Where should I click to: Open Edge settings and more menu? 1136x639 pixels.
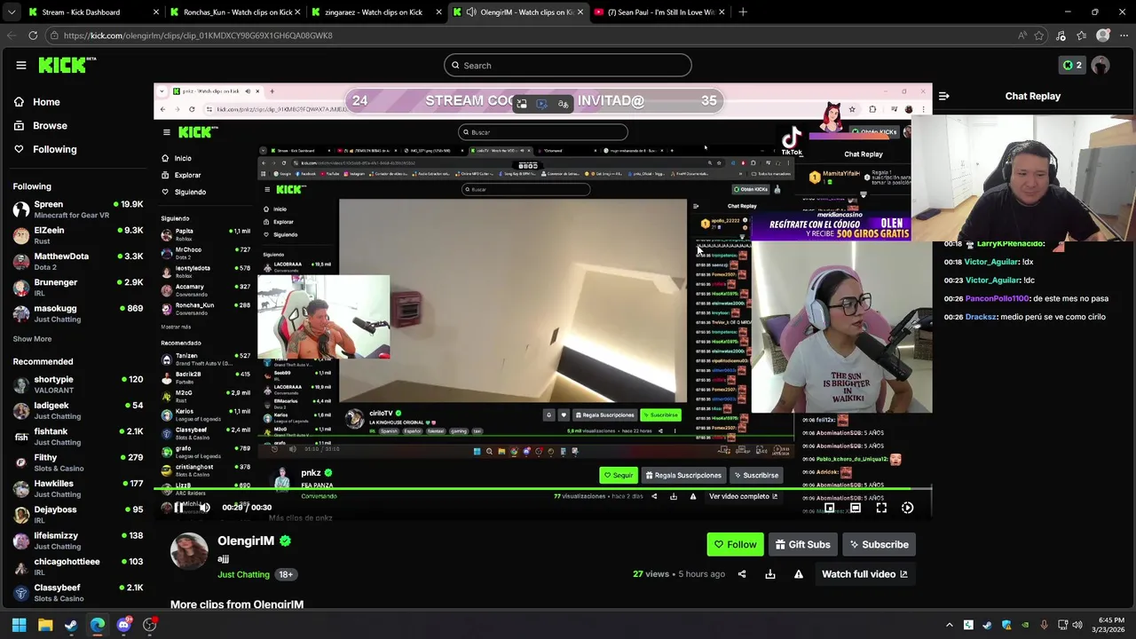pos(1122,35)
